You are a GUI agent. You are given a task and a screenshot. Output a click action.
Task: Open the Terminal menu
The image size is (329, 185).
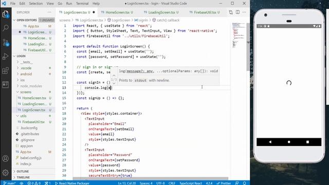82,4
